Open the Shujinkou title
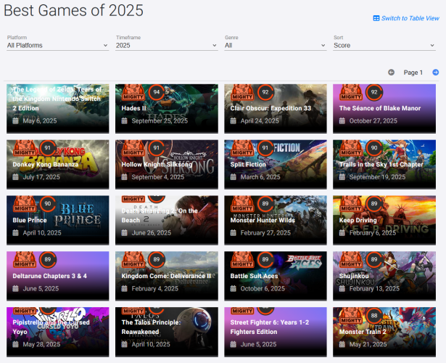Viewport: 446px width, 363px height. (354, 276)
